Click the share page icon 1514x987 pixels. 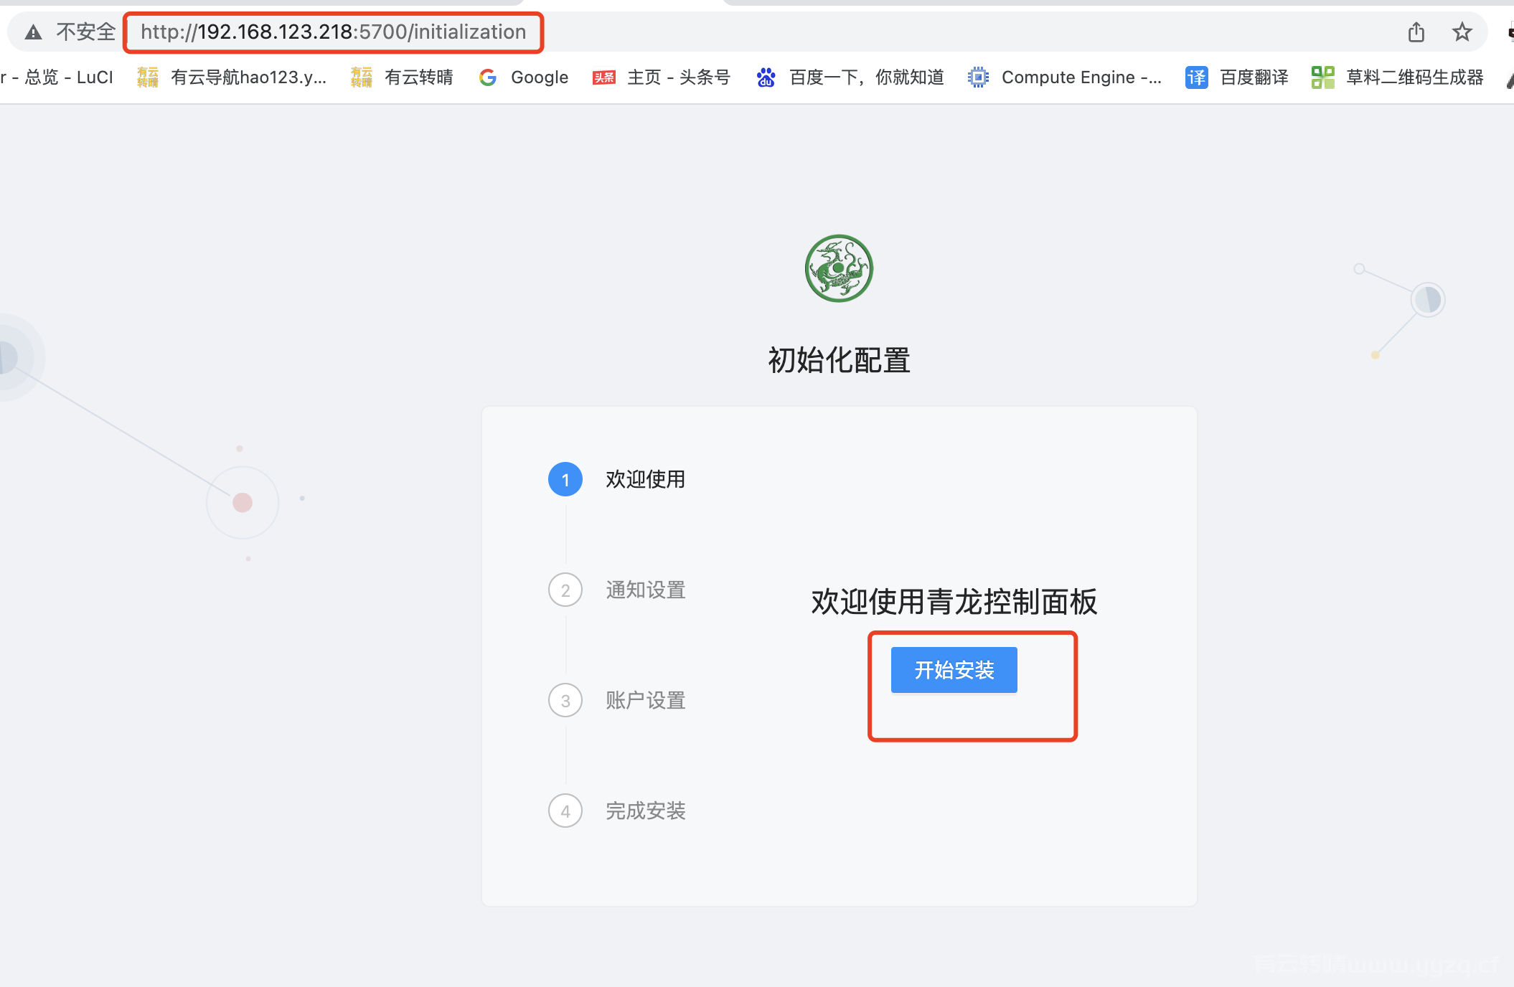pos(1416,32)
